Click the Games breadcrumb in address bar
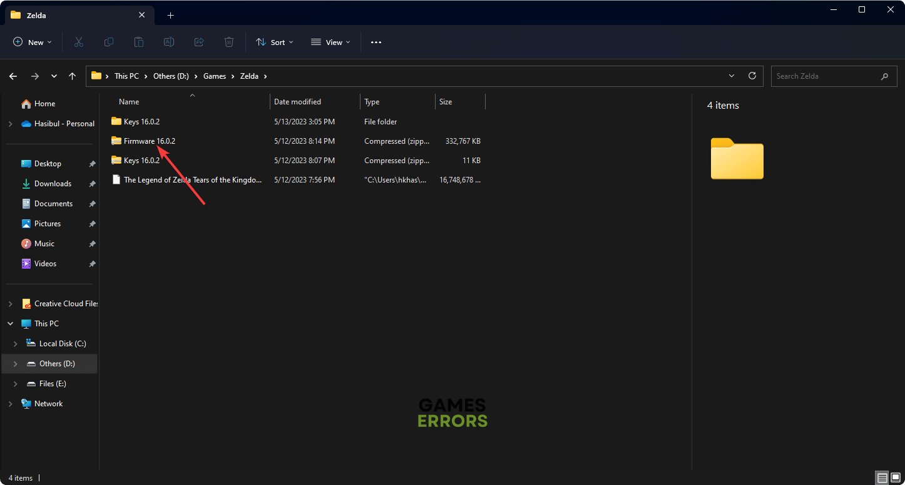The width and height of the screenshot is (905, 485). click(215, 76)
